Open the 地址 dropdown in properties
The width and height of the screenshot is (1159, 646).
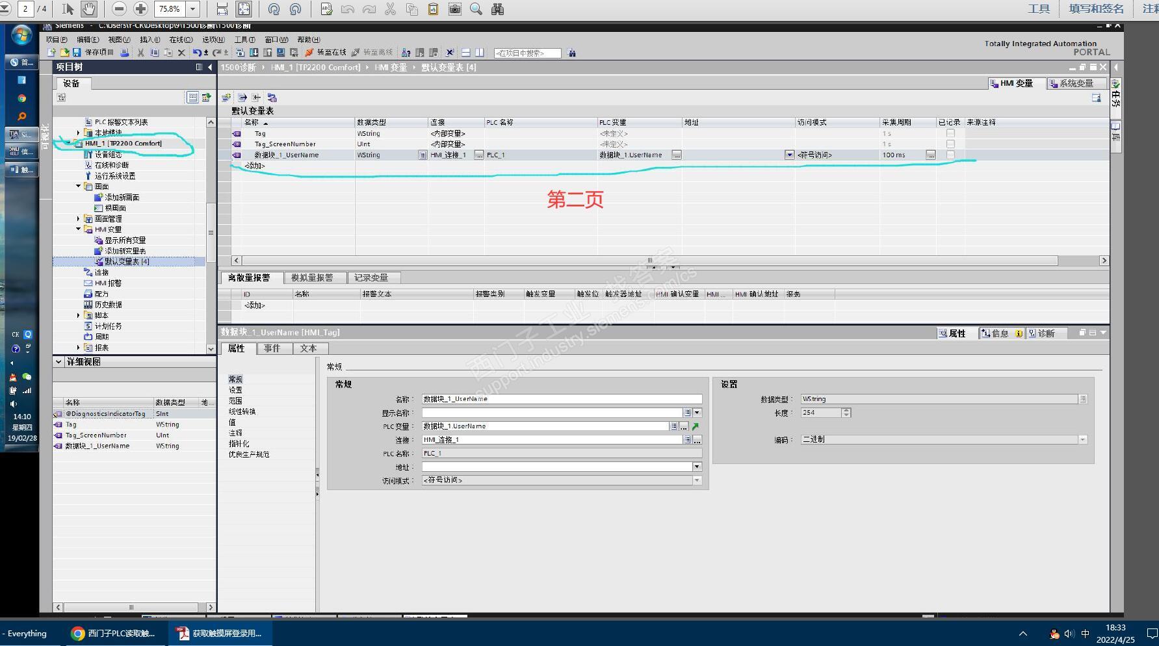[x=697, y=467]
